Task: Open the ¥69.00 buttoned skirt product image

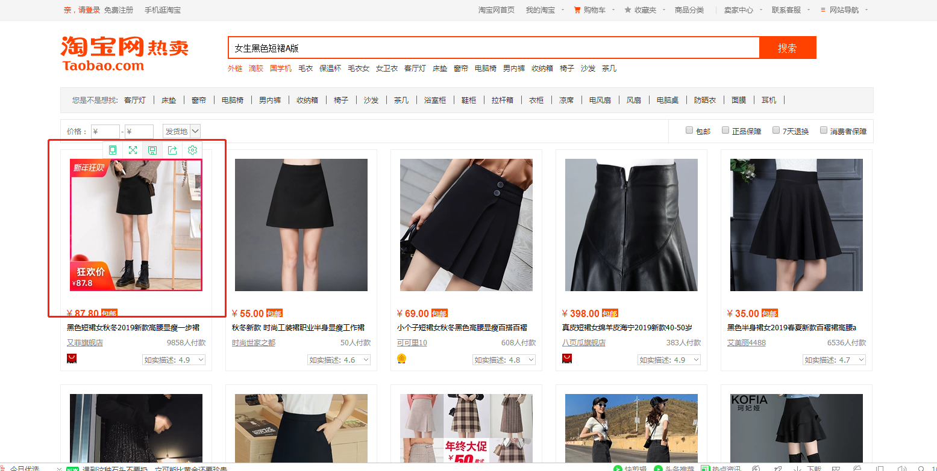Action: [x=466, y=225]
